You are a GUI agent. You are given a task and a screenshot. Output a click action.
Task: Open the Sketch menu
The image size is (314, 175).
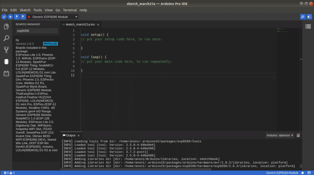pyautogui.click(x=25, y=10)
